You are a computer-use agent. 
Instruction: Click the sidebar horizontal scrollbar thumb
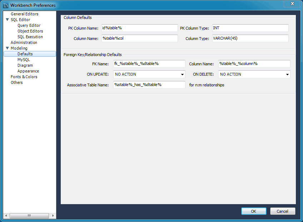click(29, 216)
